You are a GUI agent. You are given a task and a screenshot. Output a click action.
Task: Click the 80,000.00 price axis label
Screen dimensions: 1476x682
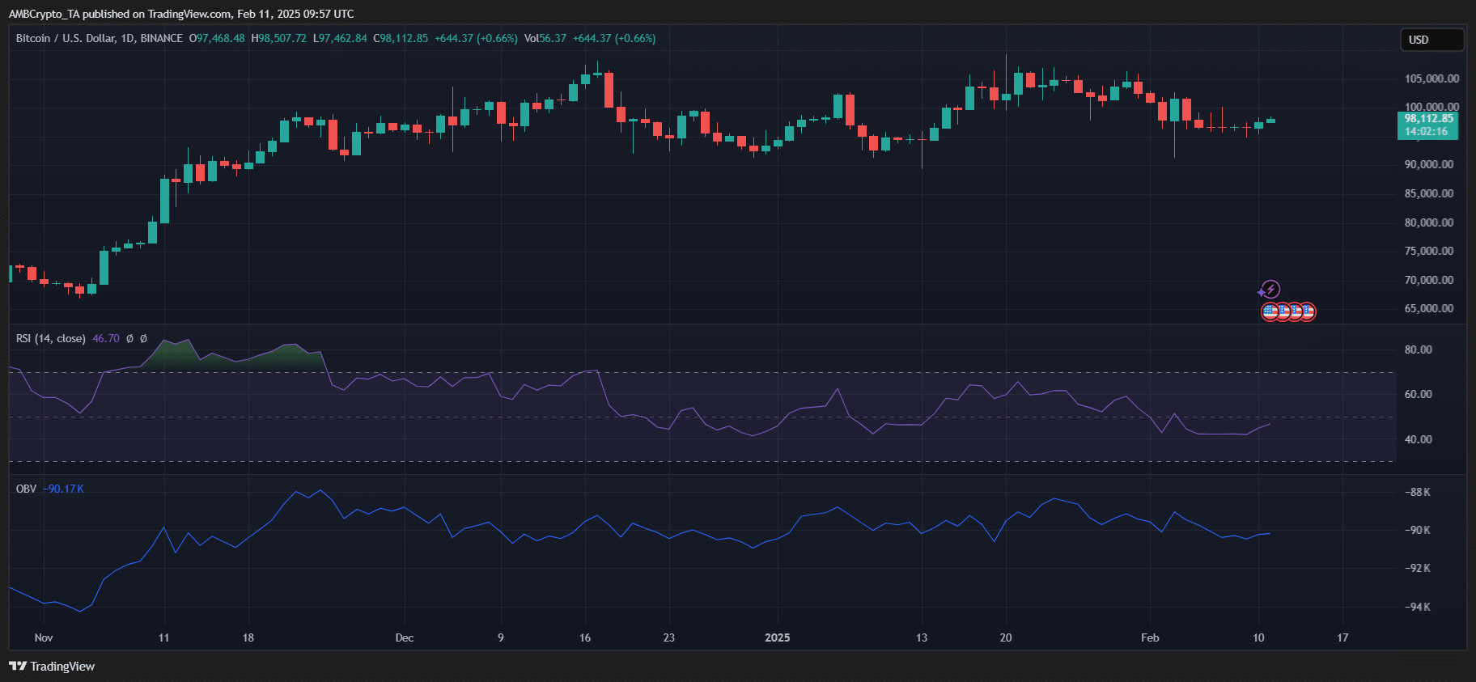point(1429,222)
